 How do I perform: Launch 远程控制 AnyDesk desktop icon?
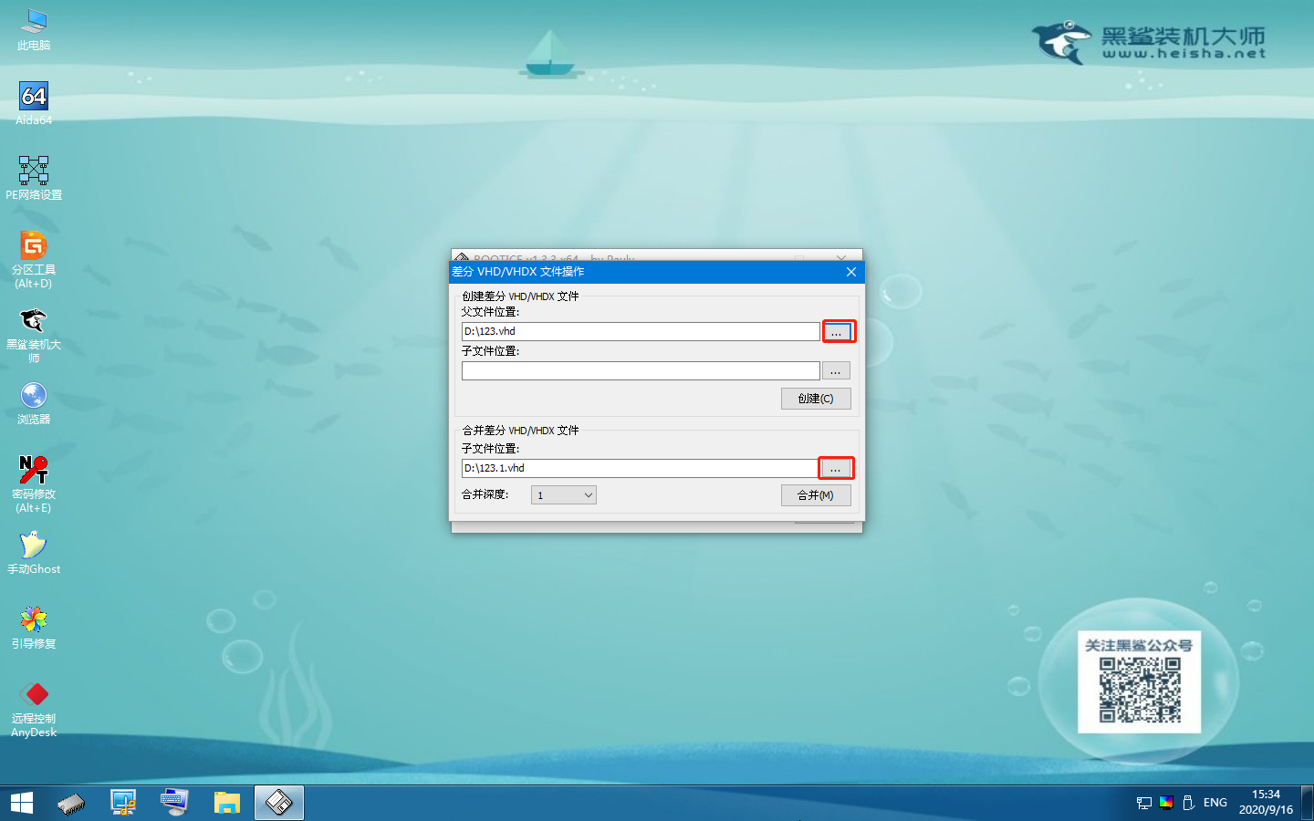tap(34, 708)
